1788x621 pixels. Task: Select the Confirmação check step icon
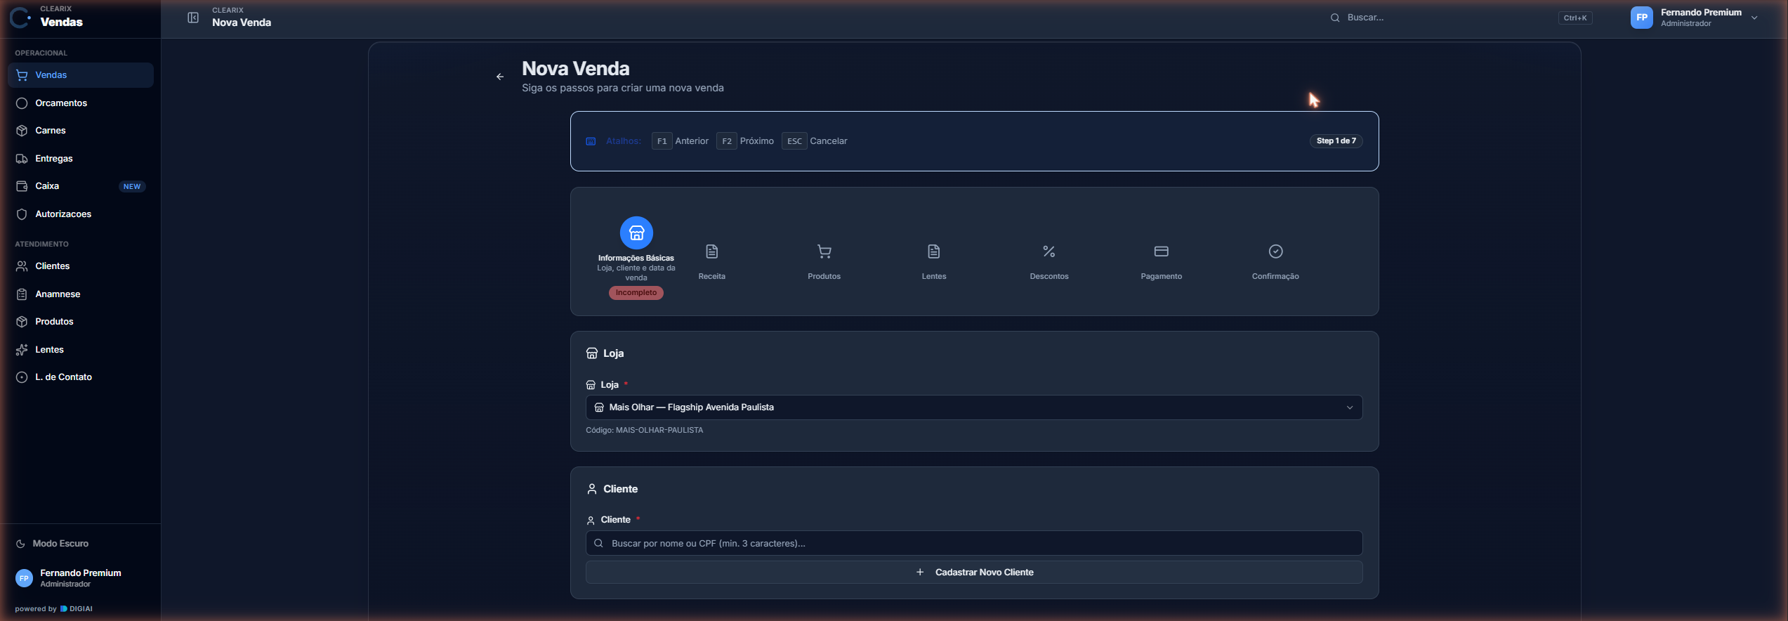click(1275, 251)
